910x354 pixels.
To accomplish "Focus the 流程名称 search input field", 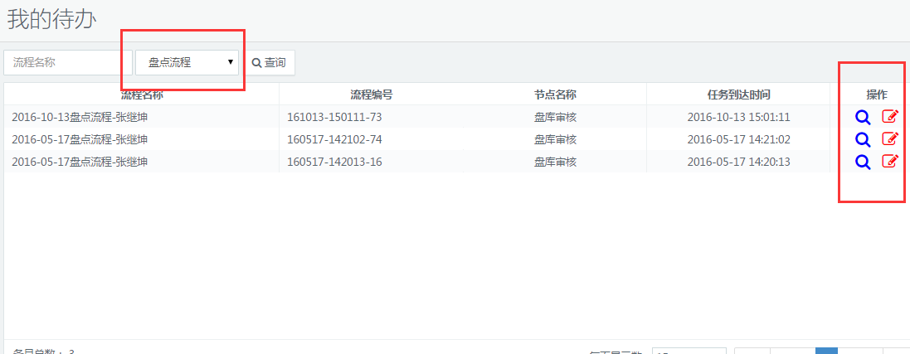I will (x=68, y=63).
